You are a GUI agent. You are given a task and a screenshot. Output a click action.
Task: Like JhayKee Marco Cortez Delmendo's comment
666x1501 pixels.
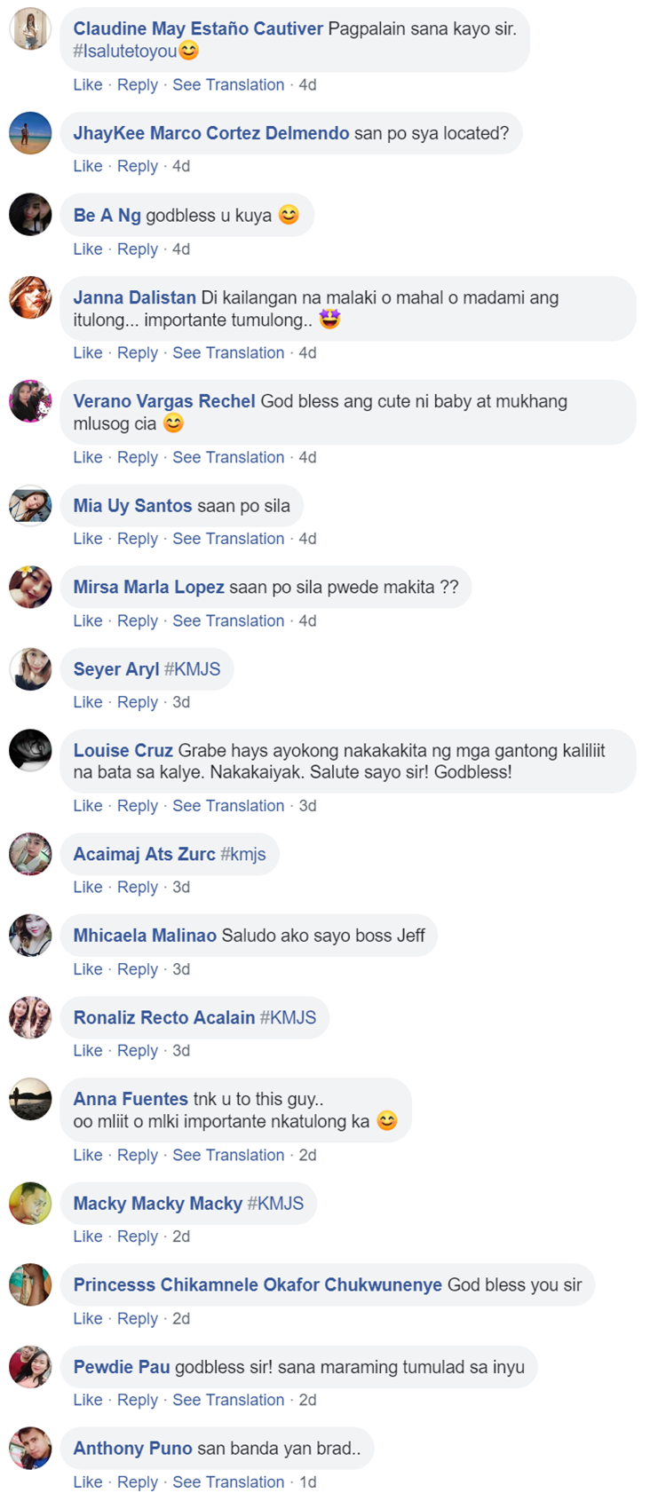(x=88, y=166)
